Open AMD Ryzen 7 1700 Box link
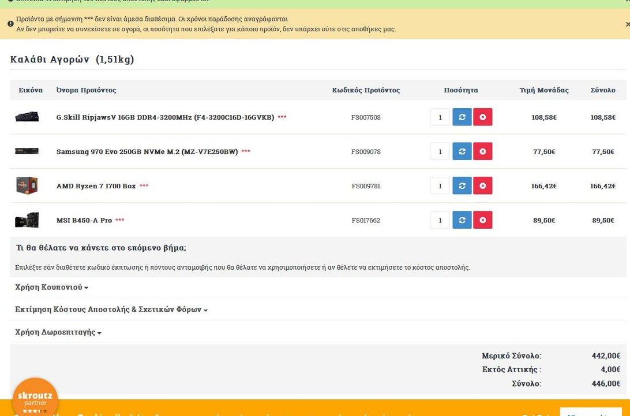Screen dimensions: 630x416 [96, 186]
